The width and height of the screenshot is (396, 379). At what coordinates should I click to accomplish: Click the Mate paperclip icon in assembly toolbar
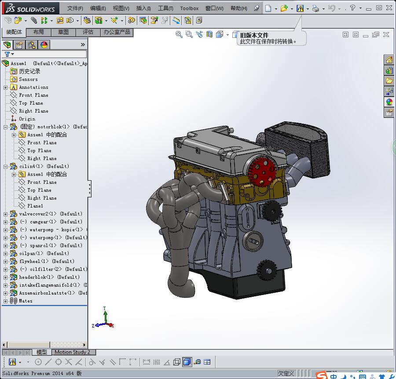pos(34,20)
